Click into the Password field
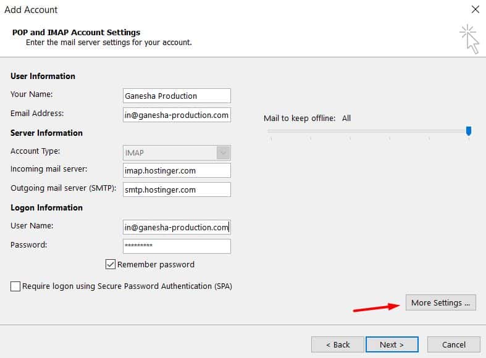The height and width of the screenshot is (358, 486). click(177, 246)
